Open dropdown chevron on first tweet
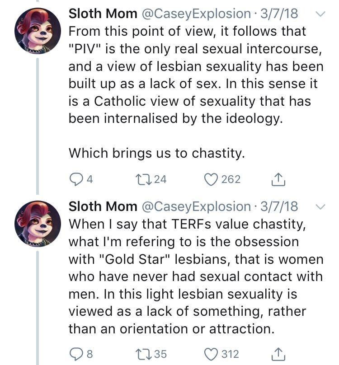The width and height of the screenshot is (339, 365). [320, 14]
